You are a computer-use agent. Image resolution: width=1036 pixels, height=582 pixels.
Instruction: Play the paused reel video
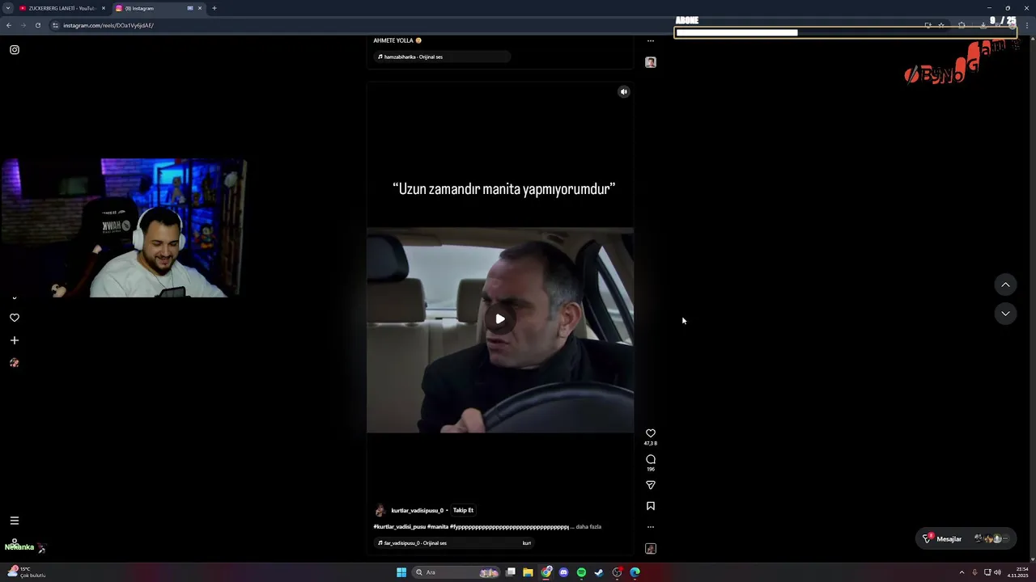[500, 319]
